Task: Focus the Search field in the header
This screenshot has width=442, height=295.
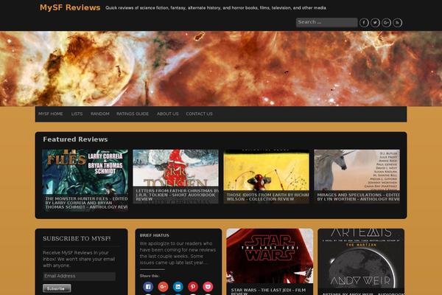Action: click(x=326, y=22)
